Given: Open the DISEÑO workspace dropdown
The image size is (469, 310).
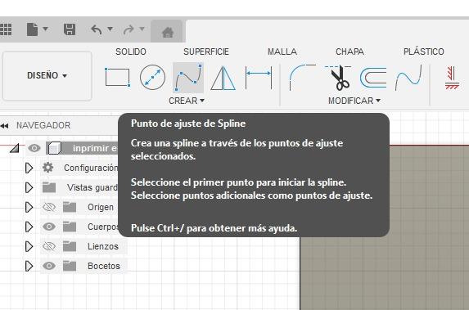Looking at the screenshot, I should point(47,75).
